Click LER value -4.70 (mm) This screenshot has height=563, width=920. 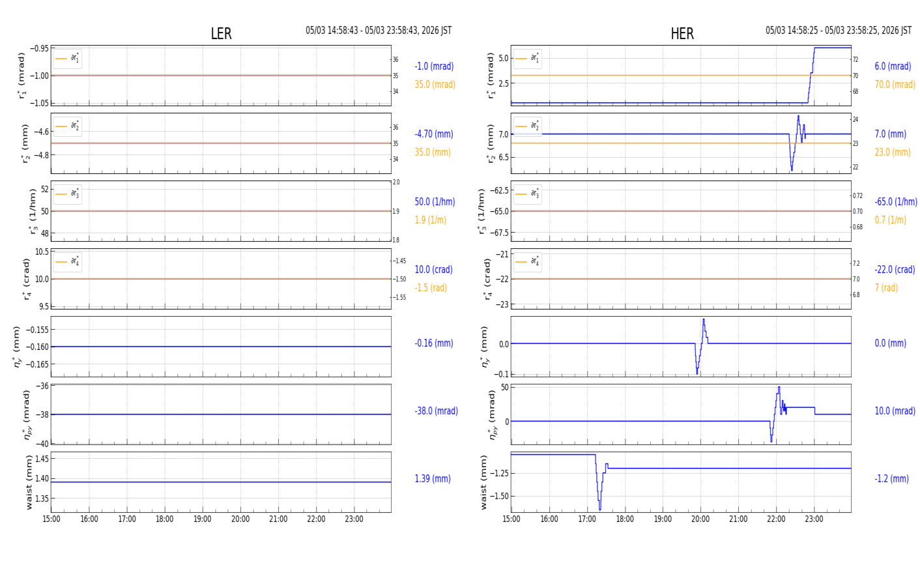[433, 134]
